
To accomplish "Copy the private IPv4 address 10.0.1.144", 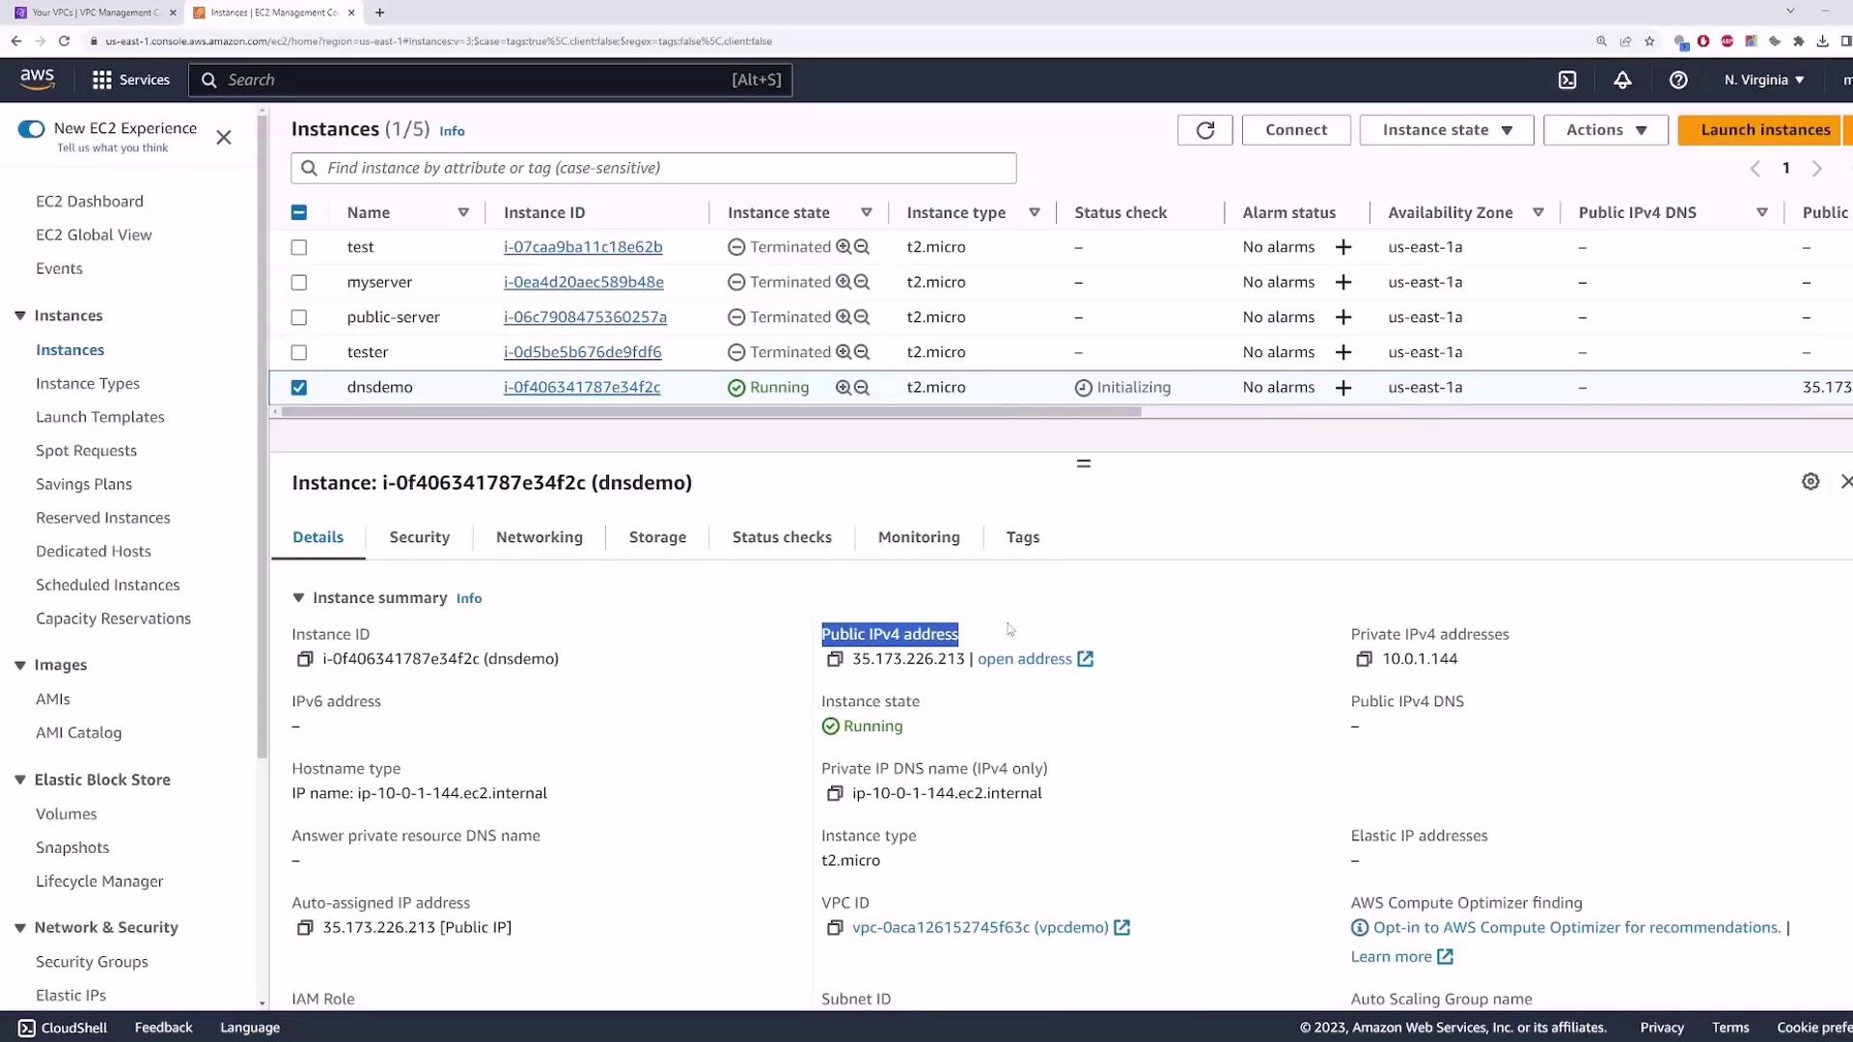I will (x=1364, y=659).
